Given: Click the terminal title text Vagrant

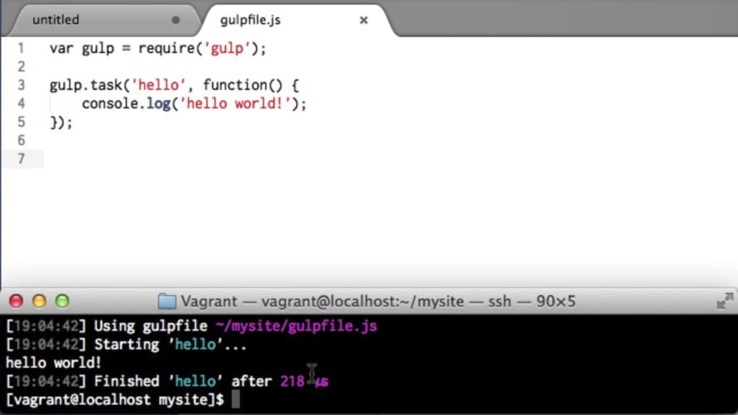Looking at the screenshot, I should click(209, 301).
